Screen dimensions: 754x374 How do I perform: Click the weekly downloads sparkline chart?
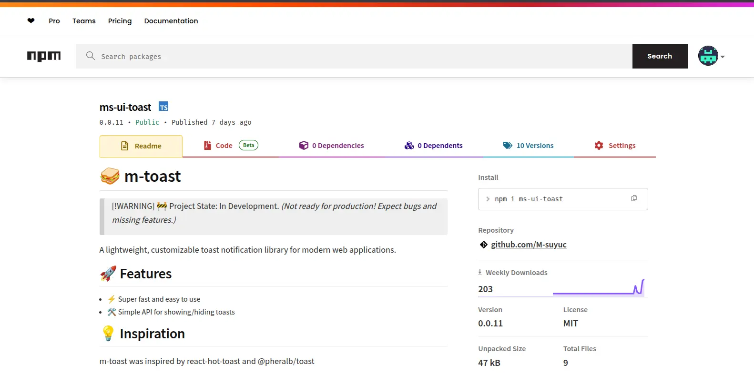point(599,287)
